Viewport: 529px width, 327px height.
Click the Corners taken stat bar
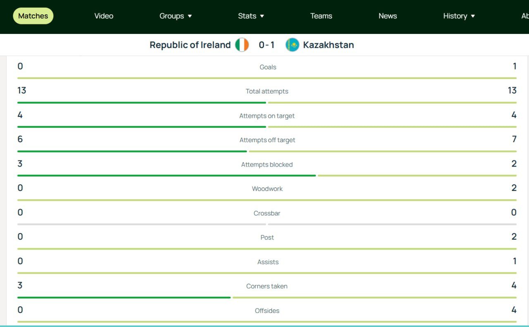tap(267, 297)
